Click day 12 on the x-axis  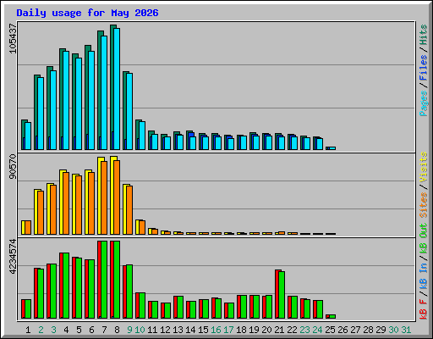click(165, 330)
